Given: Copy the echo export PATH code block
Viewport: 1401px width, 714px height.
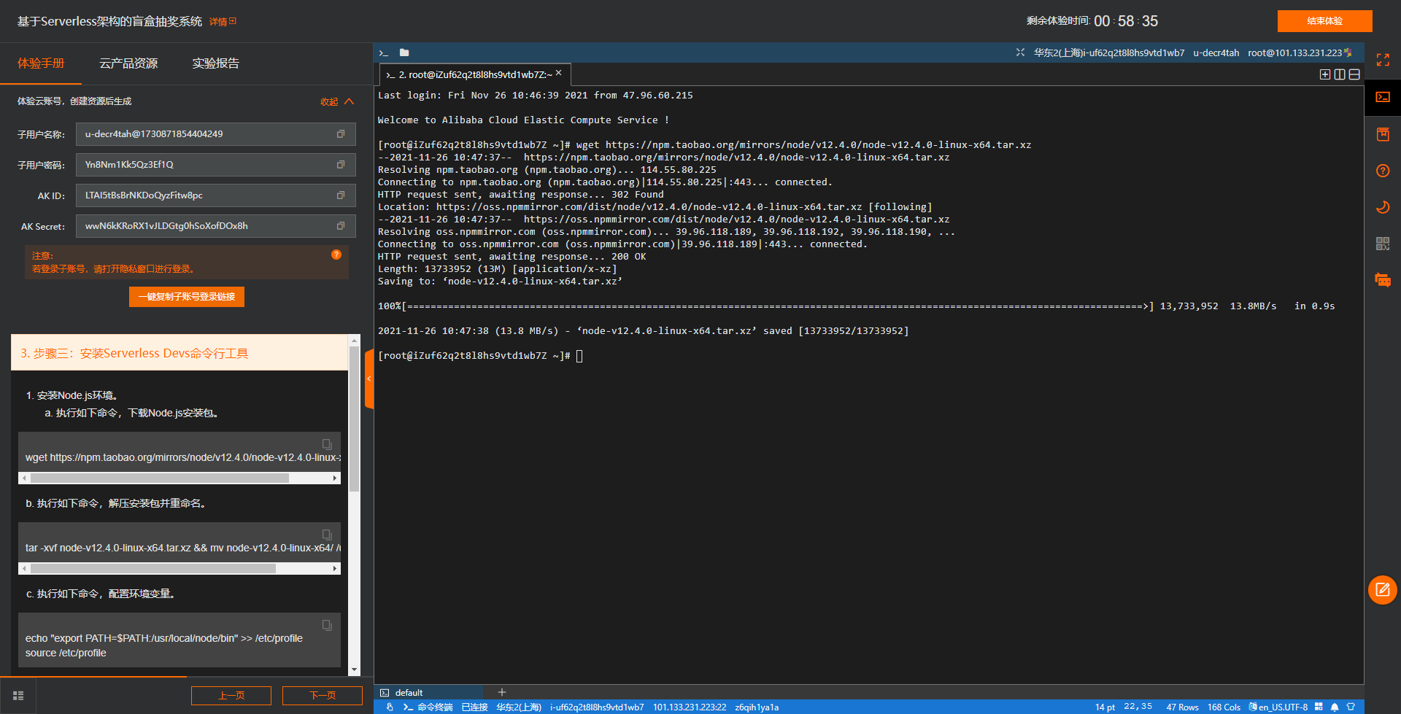Looking at the screenshot, I should (327, 625).
